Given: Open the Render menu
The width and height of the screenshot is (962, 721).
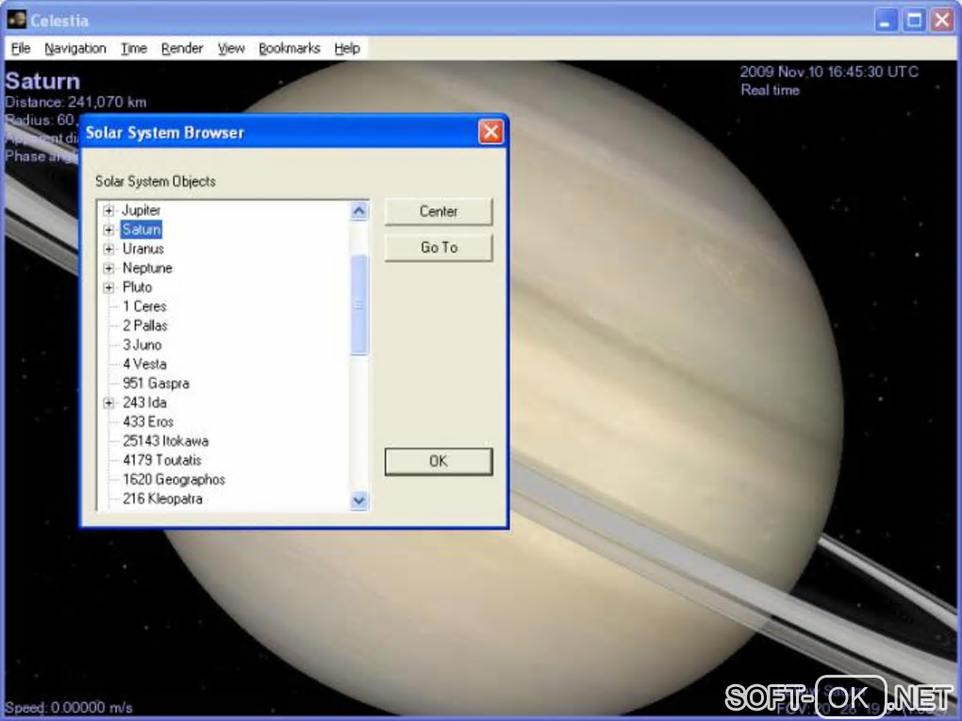Looking at the screenshot, I should [182, 48].
